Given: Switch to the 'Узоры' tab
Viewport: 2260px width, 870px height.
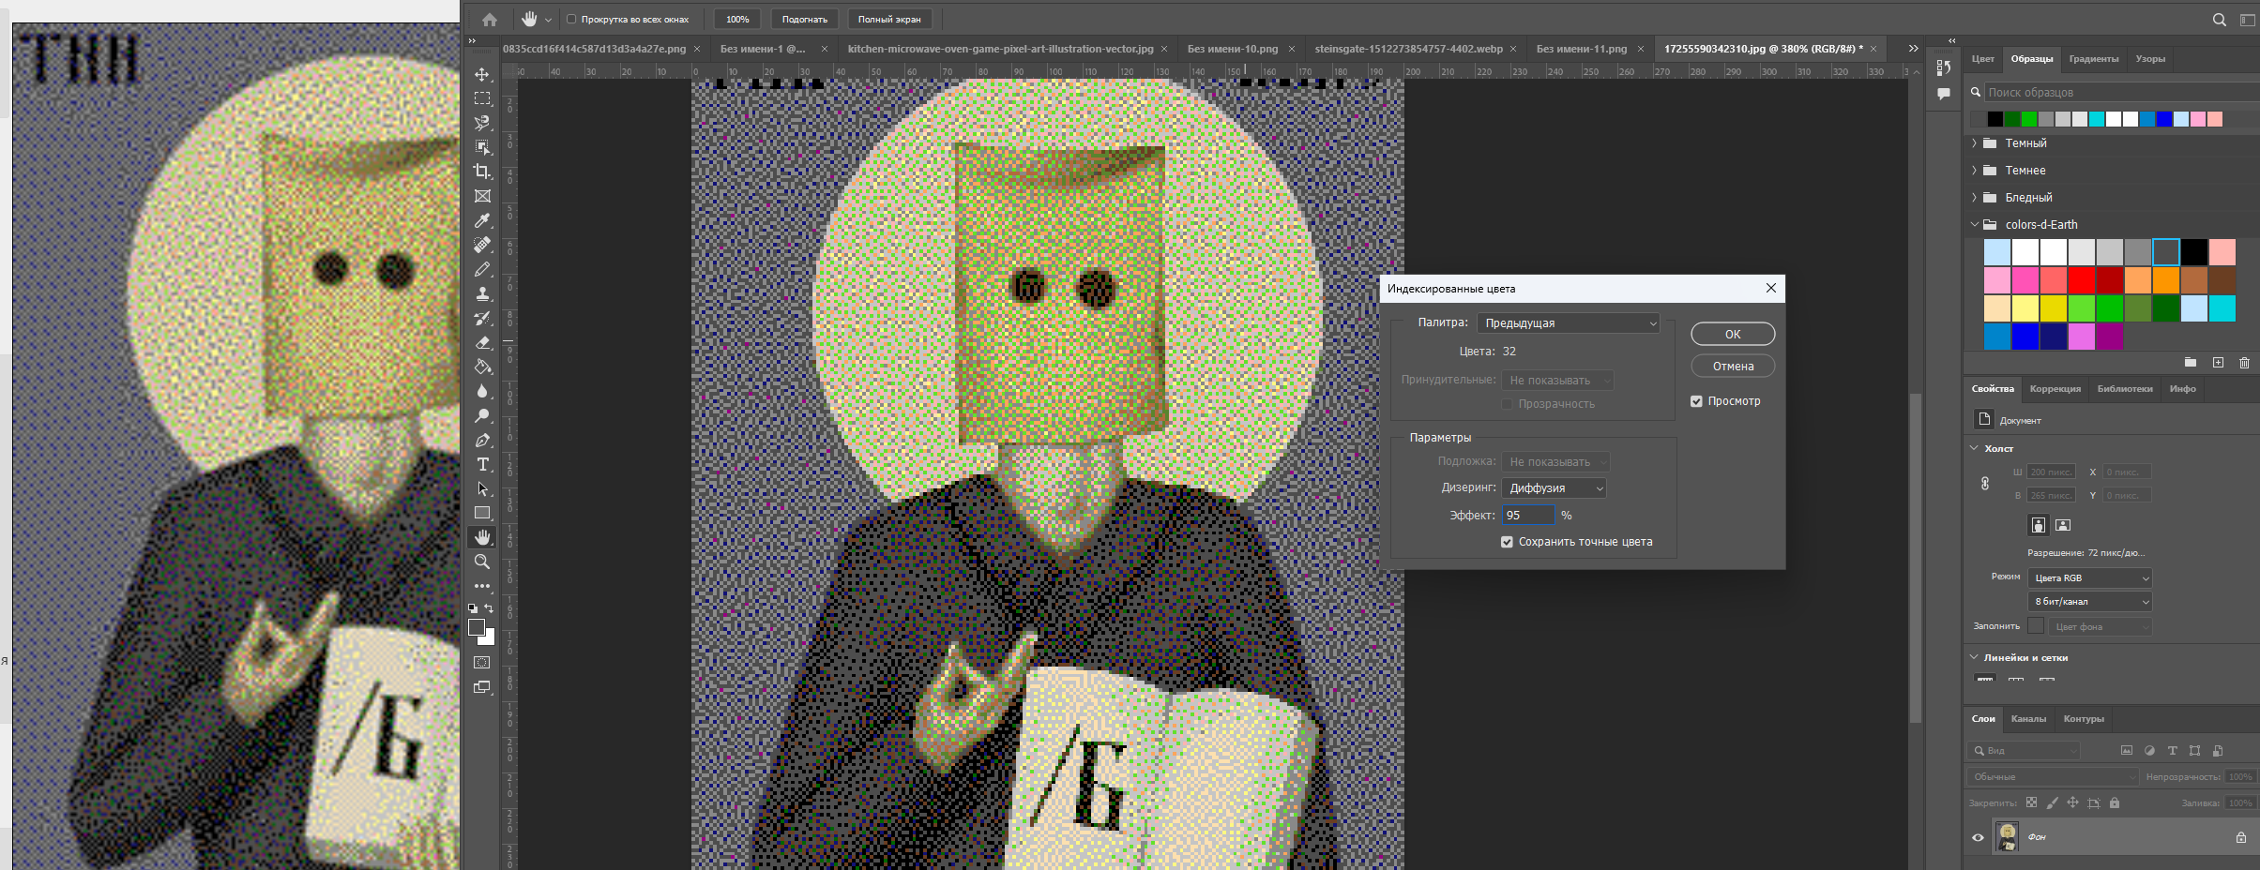Looking at the screenshot, I should (2150, 59).
